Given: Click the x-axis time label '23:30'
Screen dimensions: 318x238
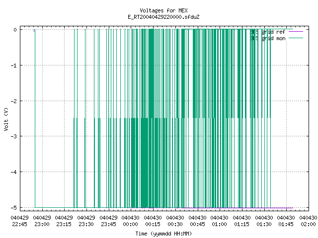Looking at the screenshot, I should (86, 224).
